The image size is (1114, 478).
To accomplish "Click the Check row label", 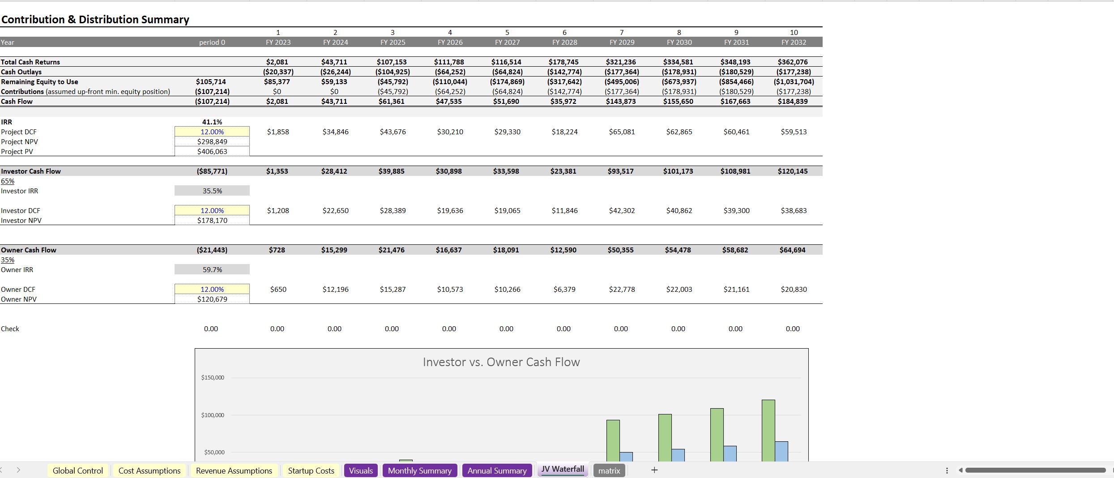I will coord(10,329).
